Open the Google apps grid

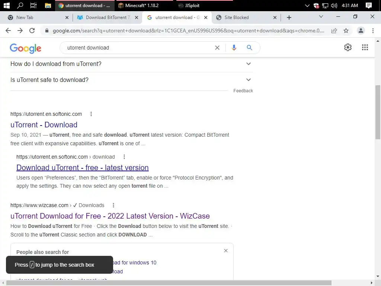click(x=365, y=47)
